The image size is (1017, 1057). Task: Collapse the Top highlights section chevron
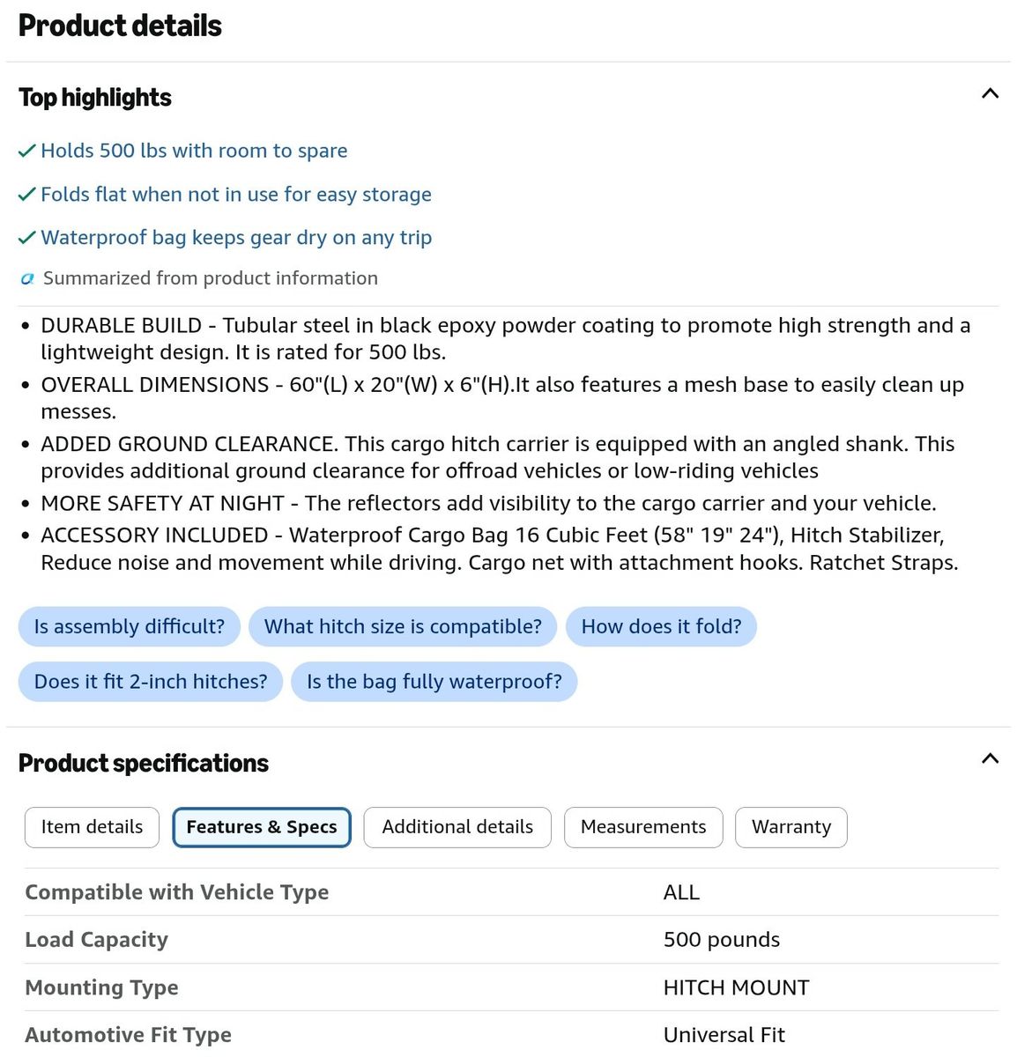pyautogui.click(x=990, y=93)
